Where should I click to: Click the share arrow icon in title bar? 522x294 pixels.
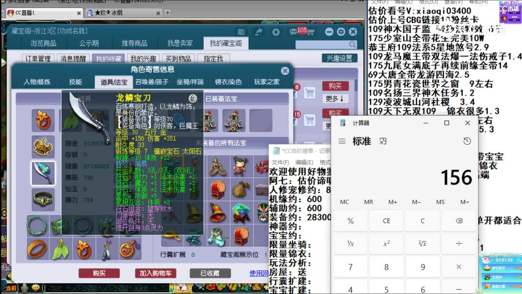[259, 32]
